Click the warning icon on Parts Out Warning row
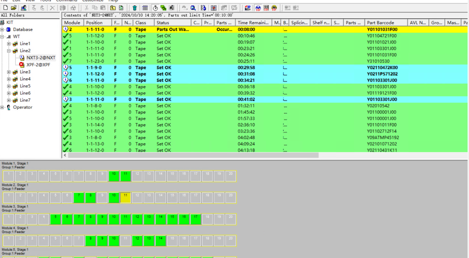Viewport: 469px width, 258px height. [66, 29]
